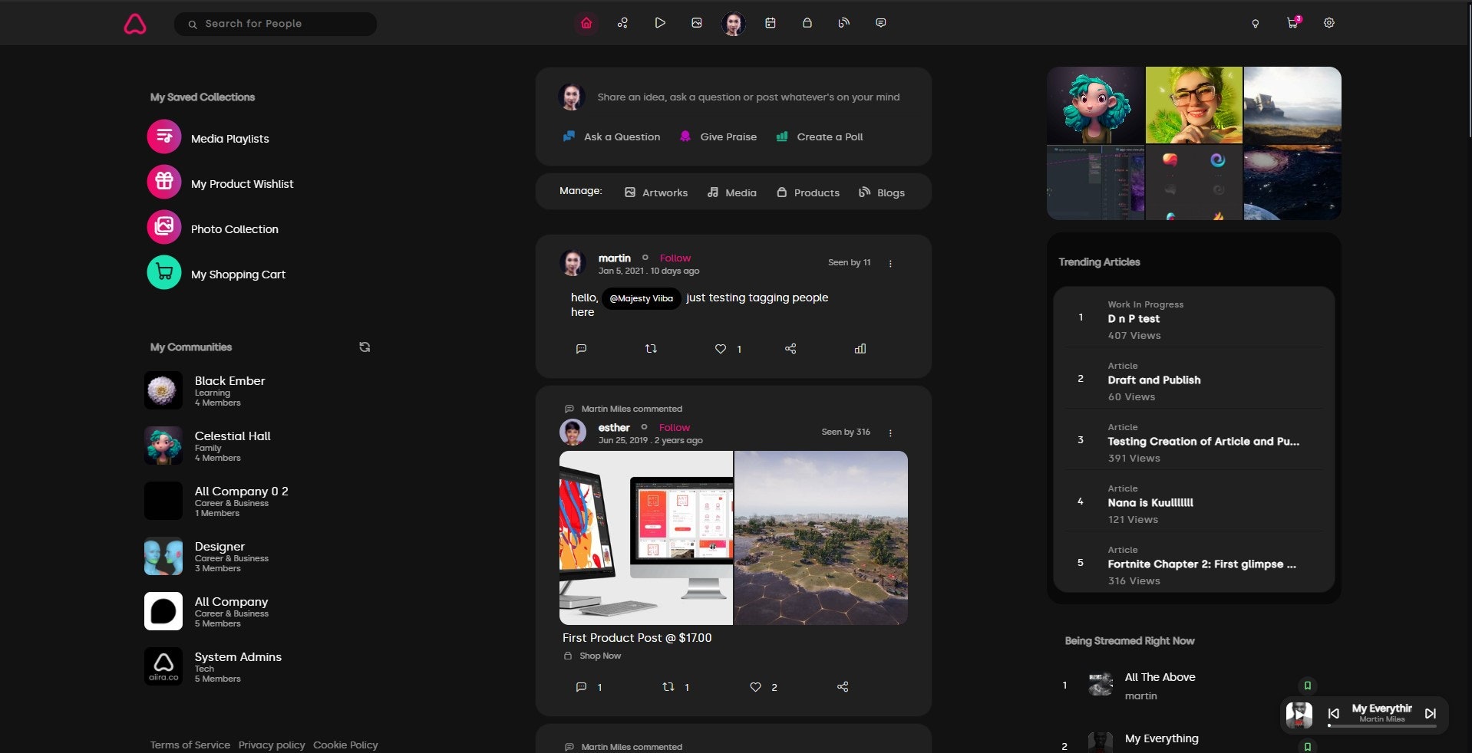Screen dimensions: 1472x753
Task: Click the Artworks image icon in top navigation
Action: point(696,22)
